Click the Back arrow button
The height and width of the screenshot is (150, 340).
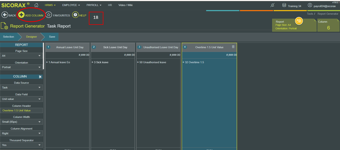click(x=4, y=15)
